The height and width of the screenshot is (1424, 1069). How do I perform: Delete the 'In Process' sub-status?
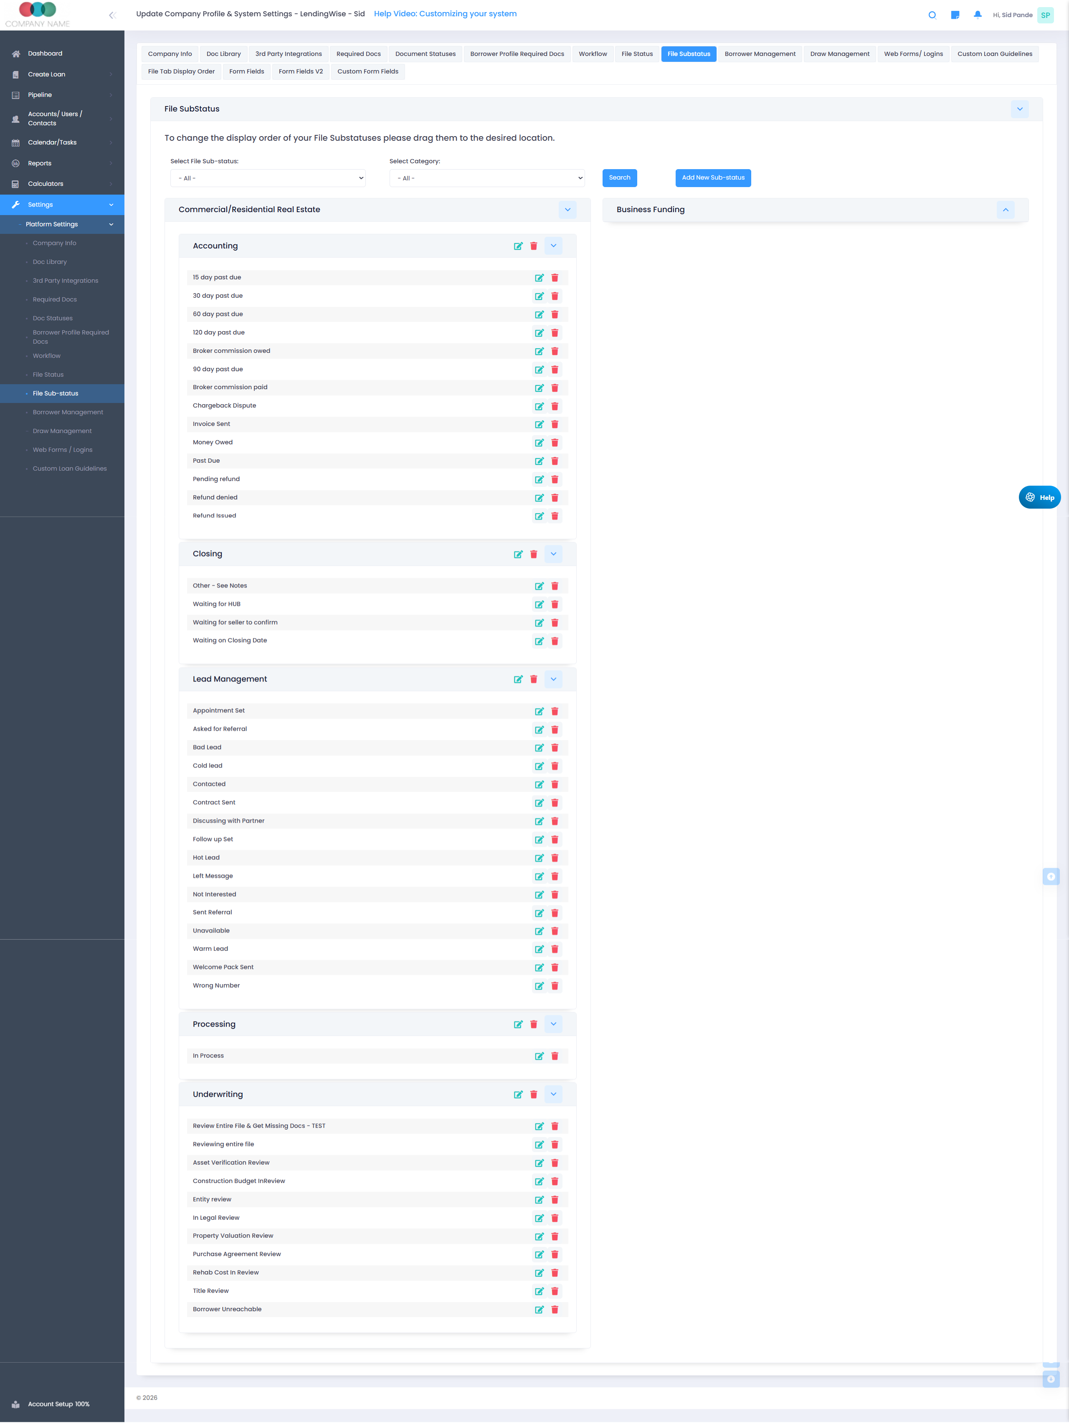[554, 1056]
